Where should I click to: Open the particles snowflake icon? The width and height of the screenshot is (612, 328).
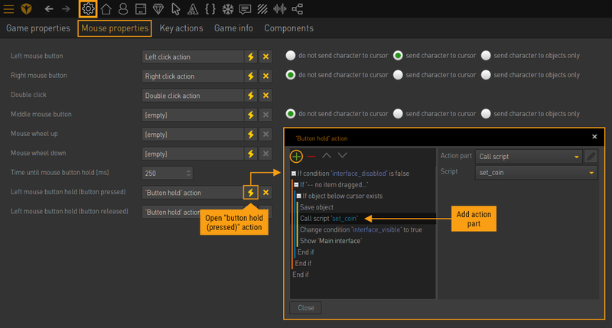click(228, 8)
